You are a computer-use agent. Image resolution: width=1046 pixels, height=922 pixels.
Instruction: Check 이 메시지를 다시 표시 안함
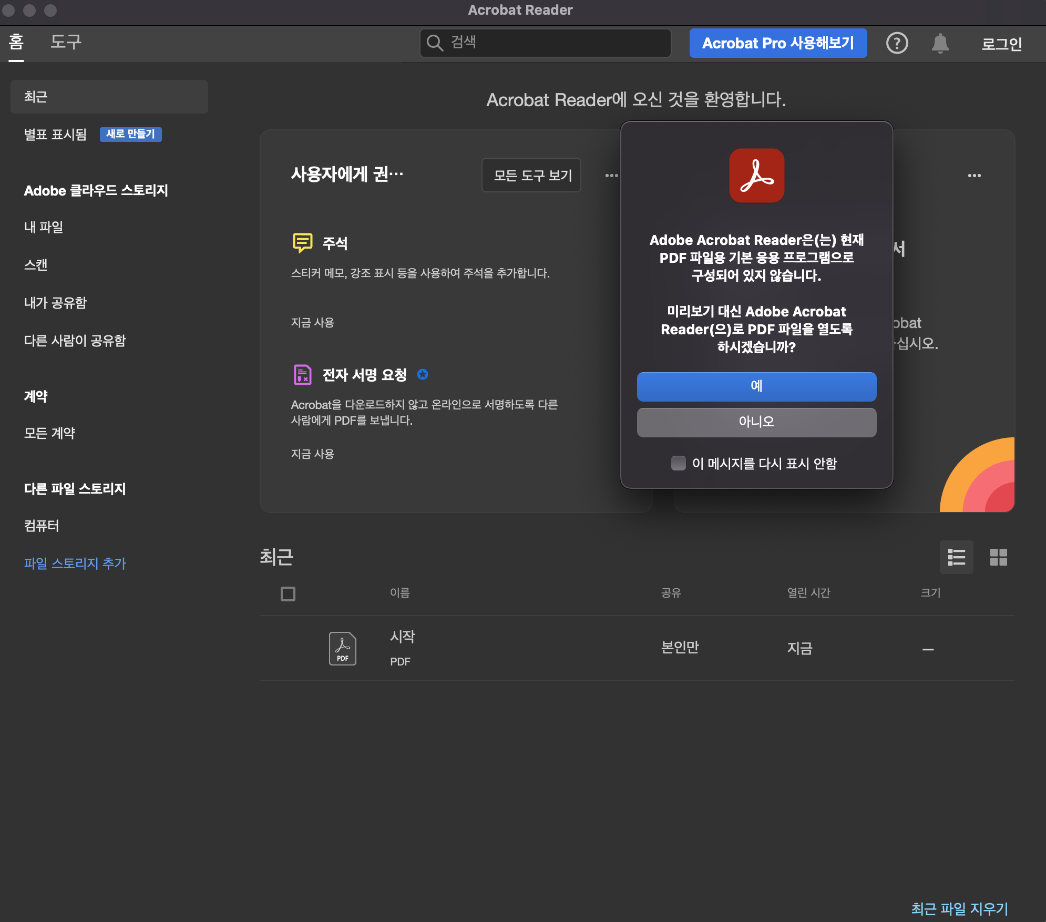(679, 463)
